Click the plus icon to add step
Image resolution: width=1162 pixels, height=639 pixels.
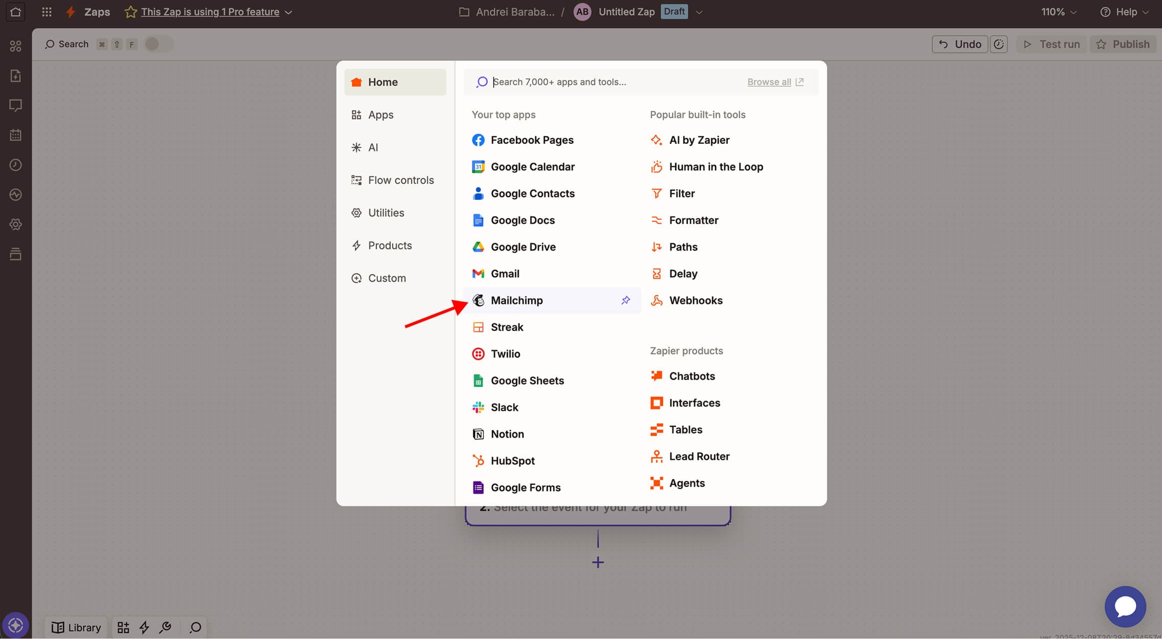click(x=598, y=562)
